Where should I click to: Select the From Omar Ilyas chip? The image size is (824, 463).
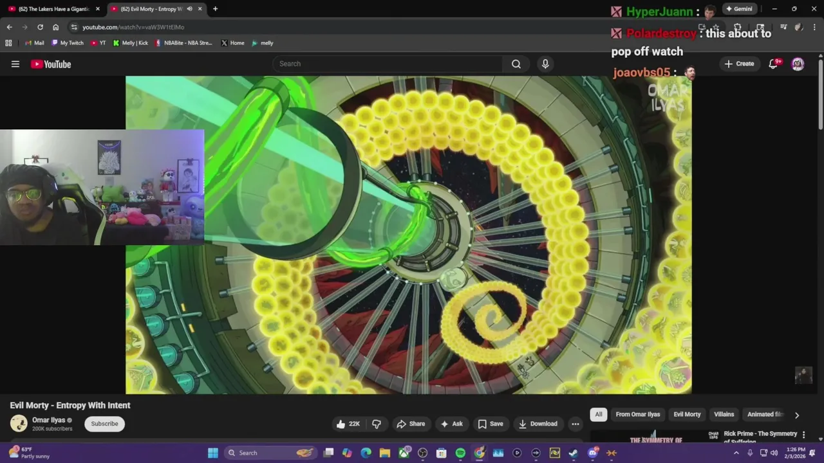638,414
